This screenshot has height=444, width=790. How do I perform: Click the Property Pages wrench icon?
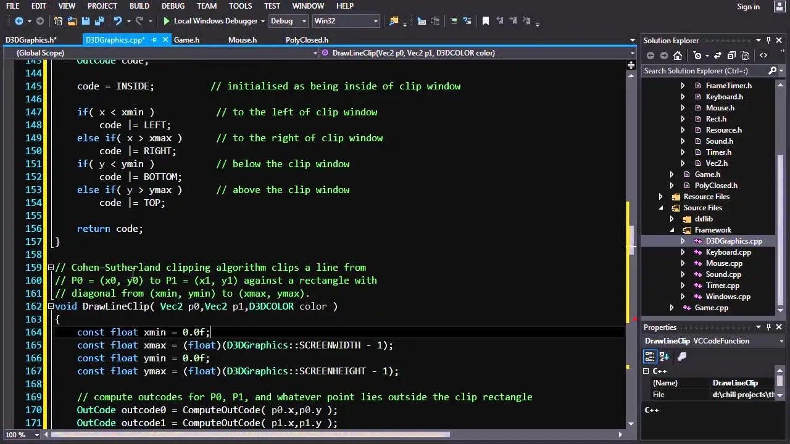coord(682,356)
